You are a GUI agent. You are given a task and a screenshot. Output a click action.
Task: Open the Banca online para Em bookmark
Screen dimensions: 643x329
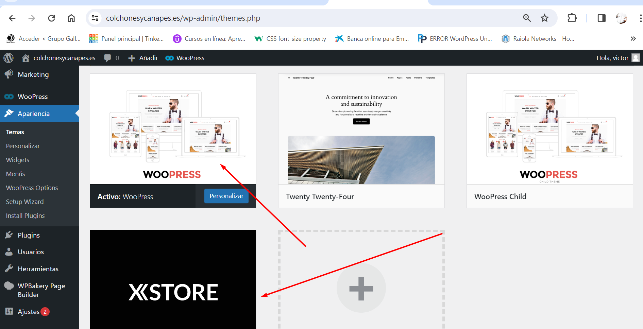click(x=372, y=39)
